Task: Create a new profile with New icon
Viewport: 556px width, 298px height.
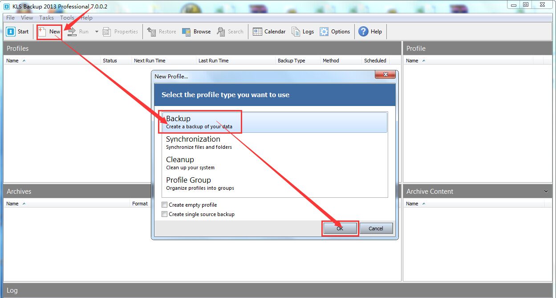Action: coord(42,32)
